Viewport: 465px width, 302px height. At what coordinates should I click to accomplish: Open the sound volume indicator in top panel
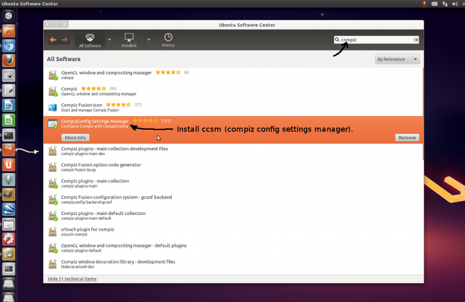click(x=455, y=4)
